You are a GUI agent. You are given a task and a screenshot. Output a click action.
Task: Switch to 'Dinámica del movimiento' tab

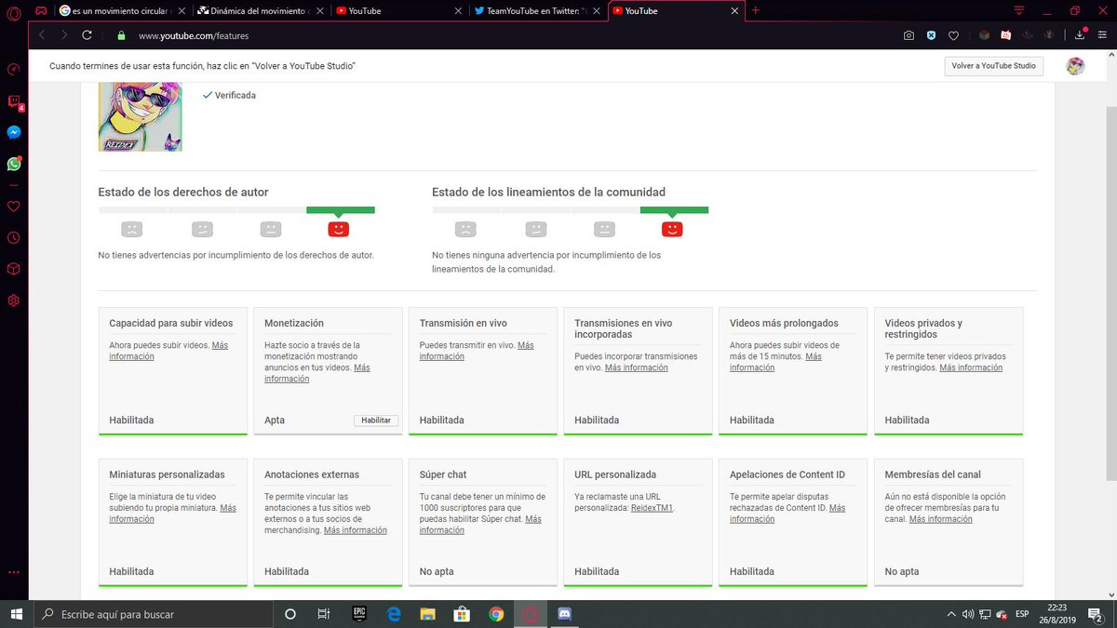261,11
